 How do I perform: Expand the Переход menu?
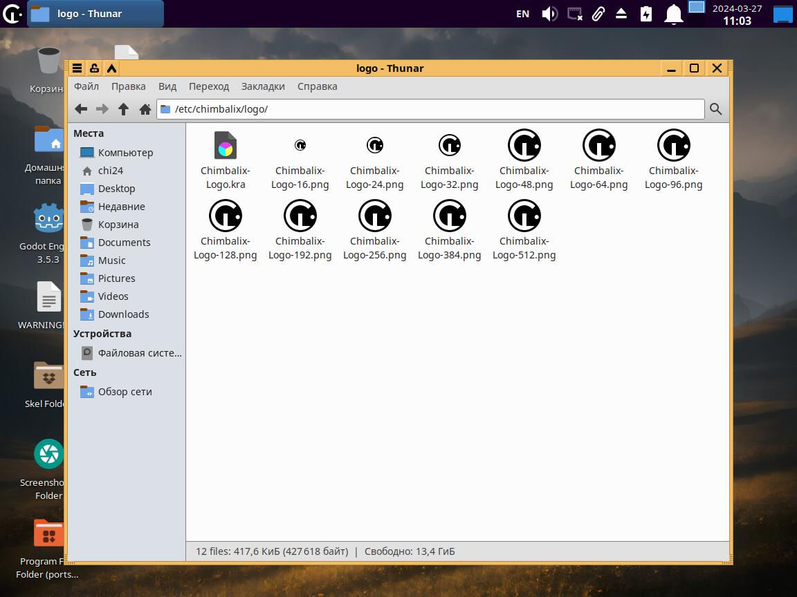coord(208,86)
